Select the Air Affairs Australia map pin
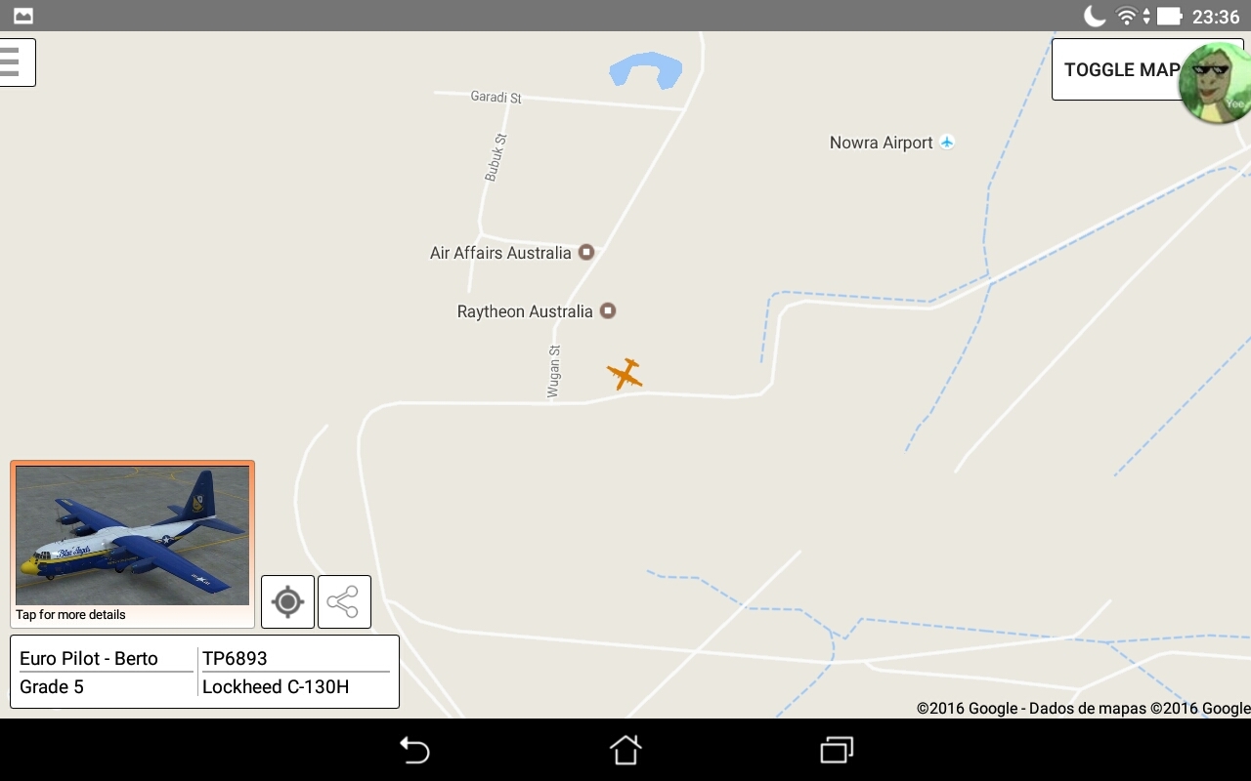Screen dimensions: 1251x781 tap(586, 252)
